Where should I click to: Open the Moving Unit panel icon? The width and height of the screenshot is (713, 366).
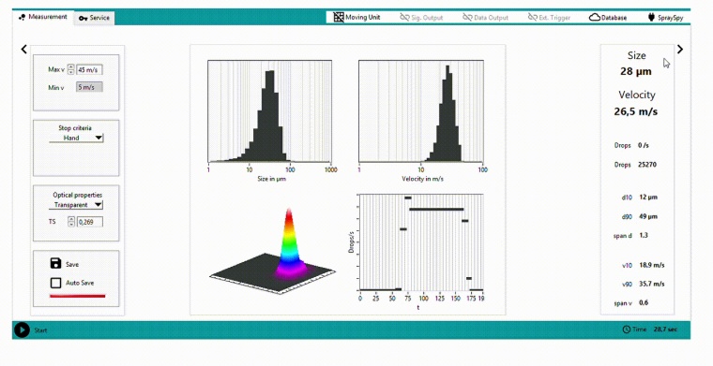[x=339, y=17]
